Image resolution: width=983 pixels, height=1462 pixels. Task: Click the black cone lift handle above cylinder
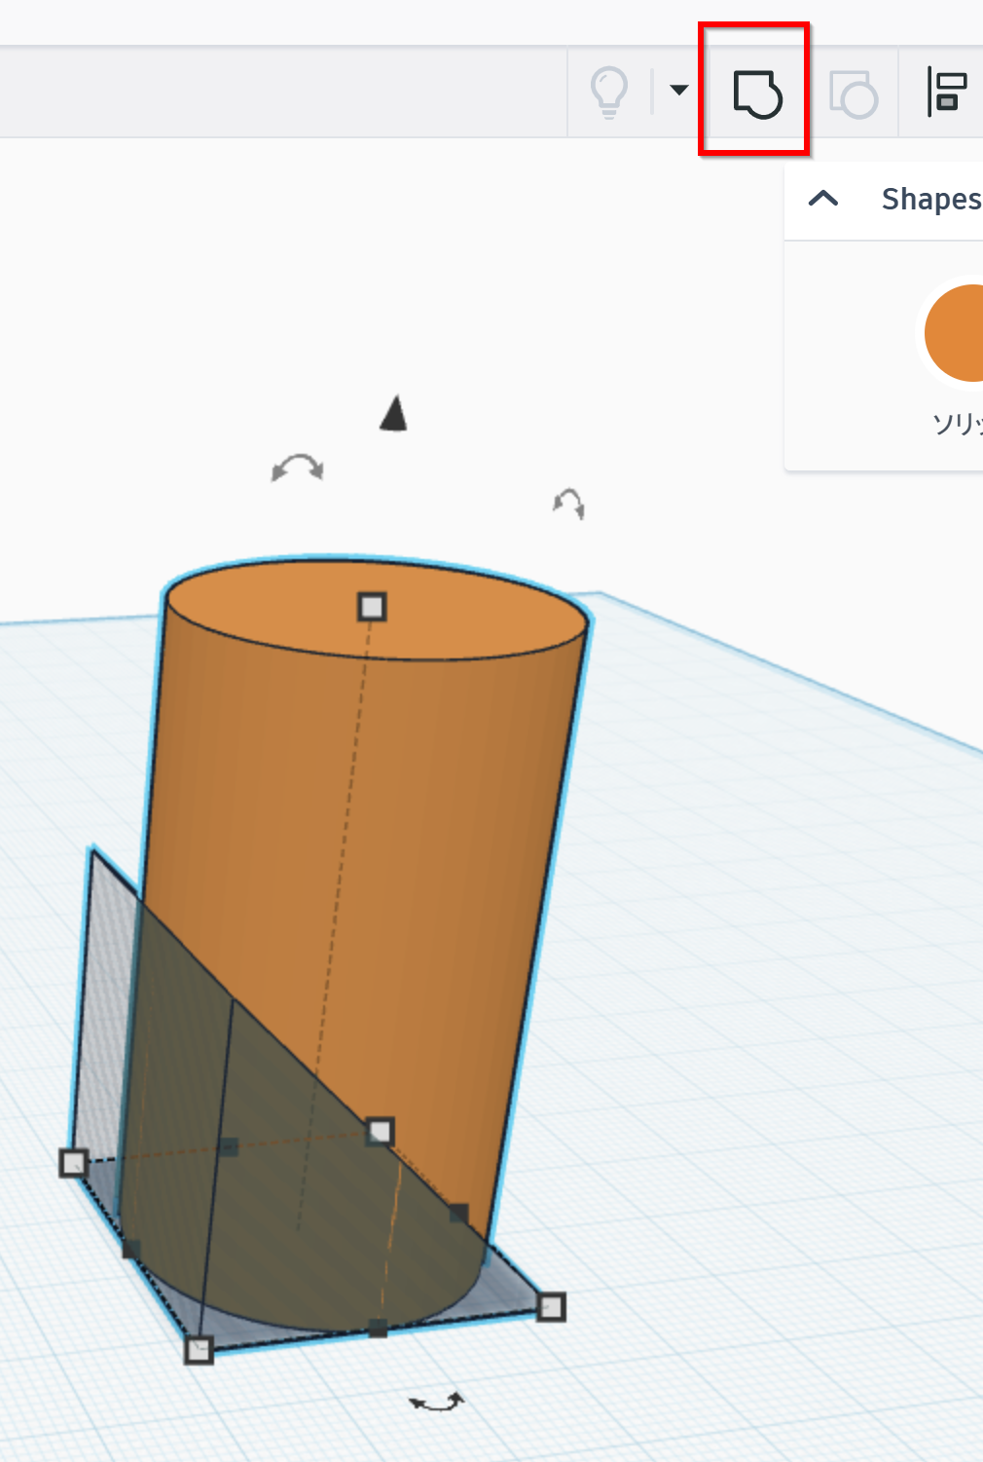click(393, 413)
